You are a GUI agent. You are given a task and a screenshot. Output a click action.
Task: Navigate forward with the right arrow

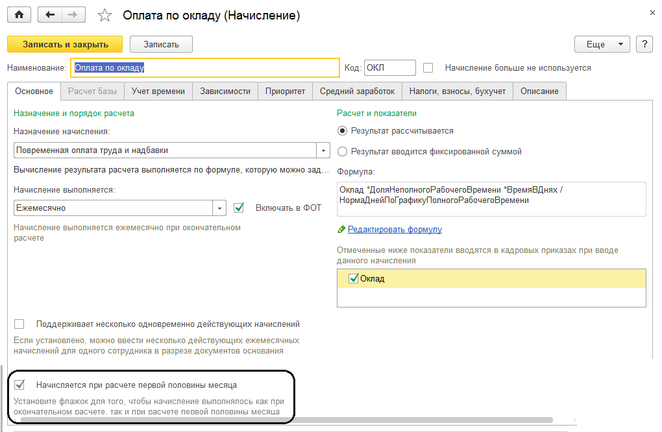pyautogui.click(x=73, y=15)
